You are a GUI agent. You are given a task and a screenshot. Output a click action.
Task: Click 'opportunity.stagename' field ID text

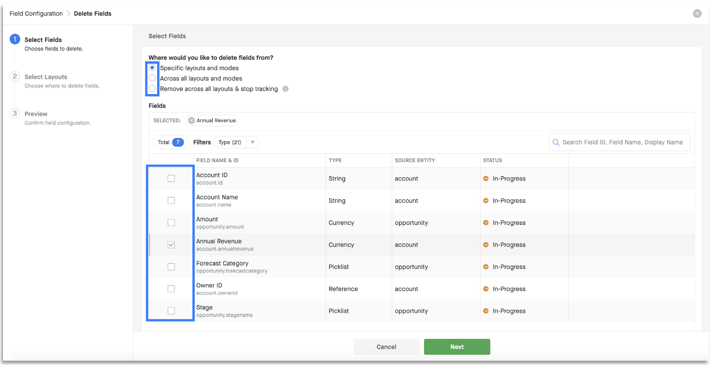pyautogui.click(x=225, y=315)
